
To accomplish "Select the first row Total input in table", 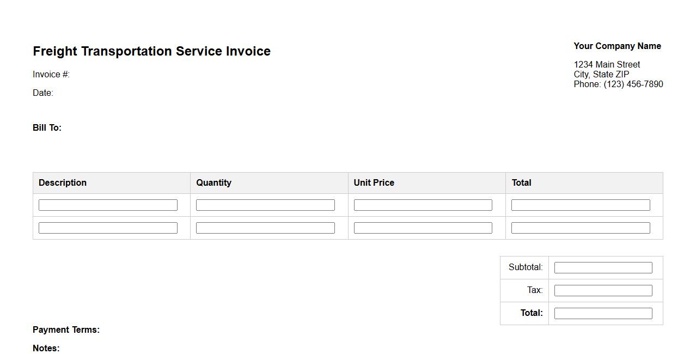I will pos(580,205).
